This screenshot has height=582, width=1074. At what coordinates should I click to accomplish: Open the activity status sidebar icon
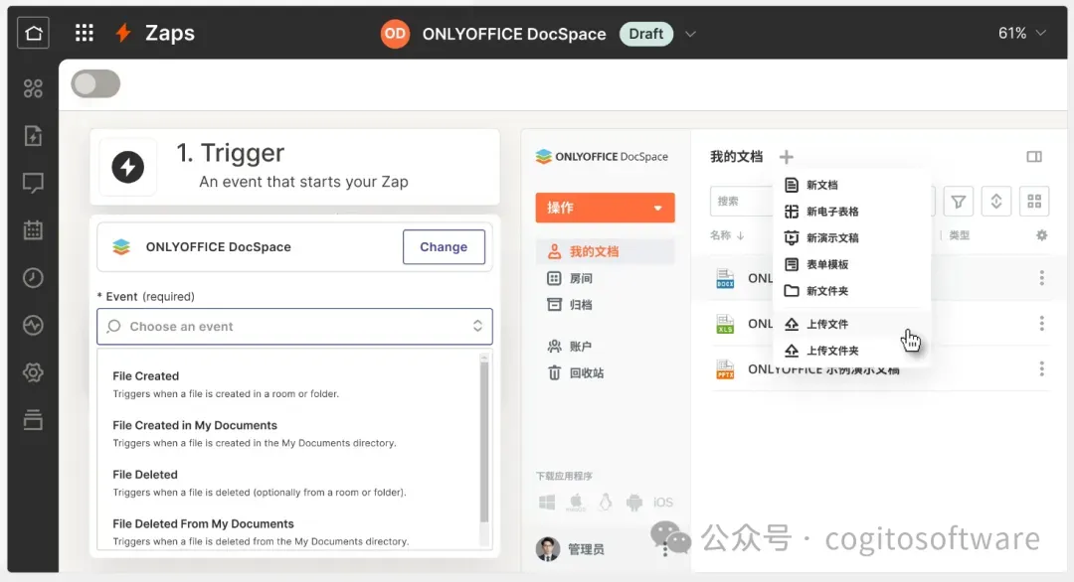[33, 325]
